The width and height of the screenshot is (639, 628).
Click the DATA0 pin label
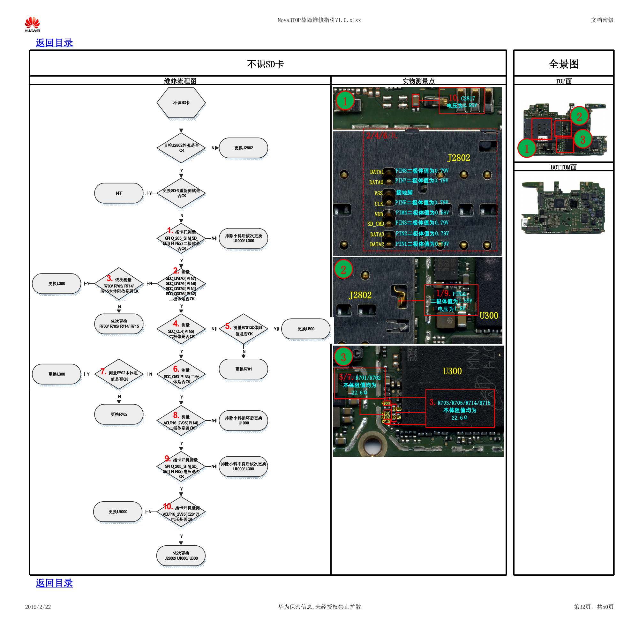pyautogui.click(x=376, y=183)
